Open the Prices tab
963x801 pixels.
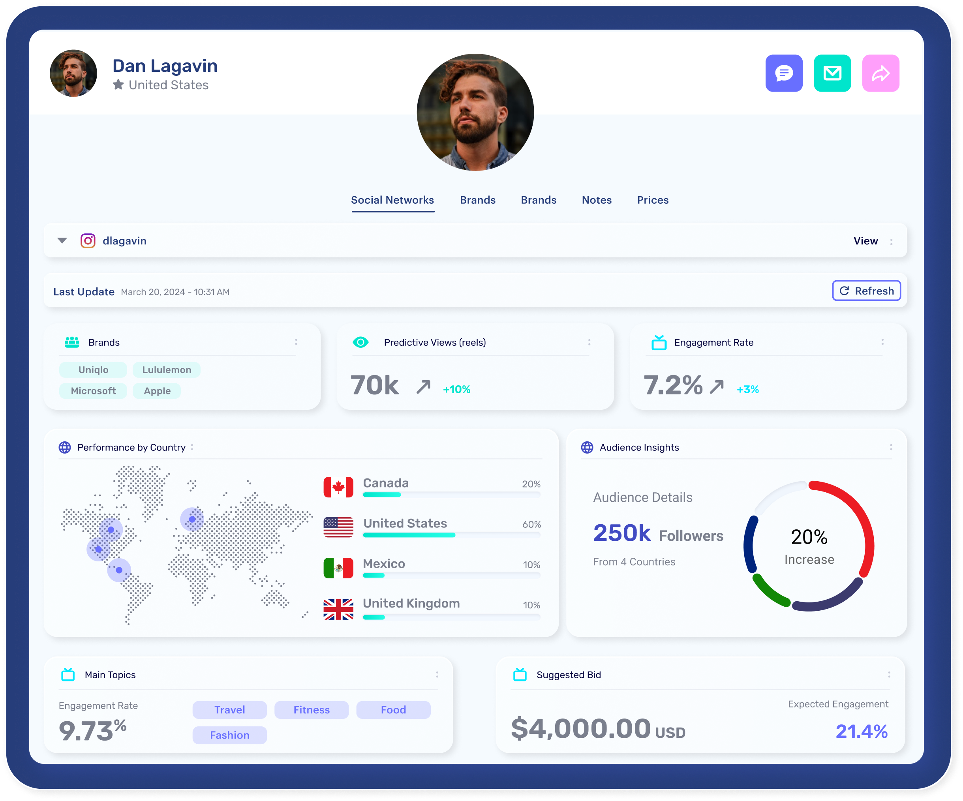coord(653,200)
